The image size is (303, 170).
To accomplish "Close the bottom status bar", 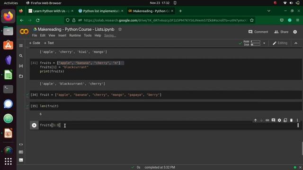I will pyautogui.click(x=300, y=167).
